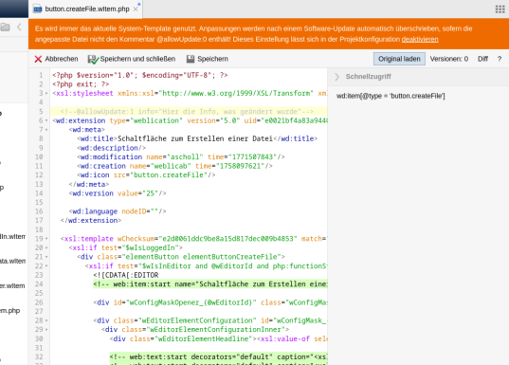Follow the deaktivieren link in orange banner

[x=420, y=39]
